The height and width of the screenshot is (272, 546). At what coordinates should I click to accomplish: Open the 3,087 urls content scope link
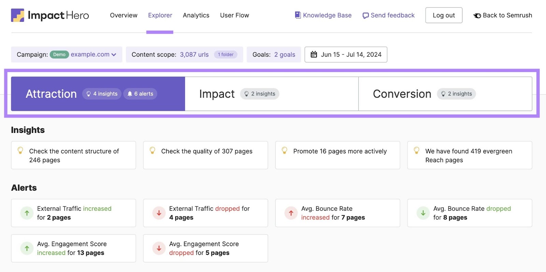click(x=194, y=55)
